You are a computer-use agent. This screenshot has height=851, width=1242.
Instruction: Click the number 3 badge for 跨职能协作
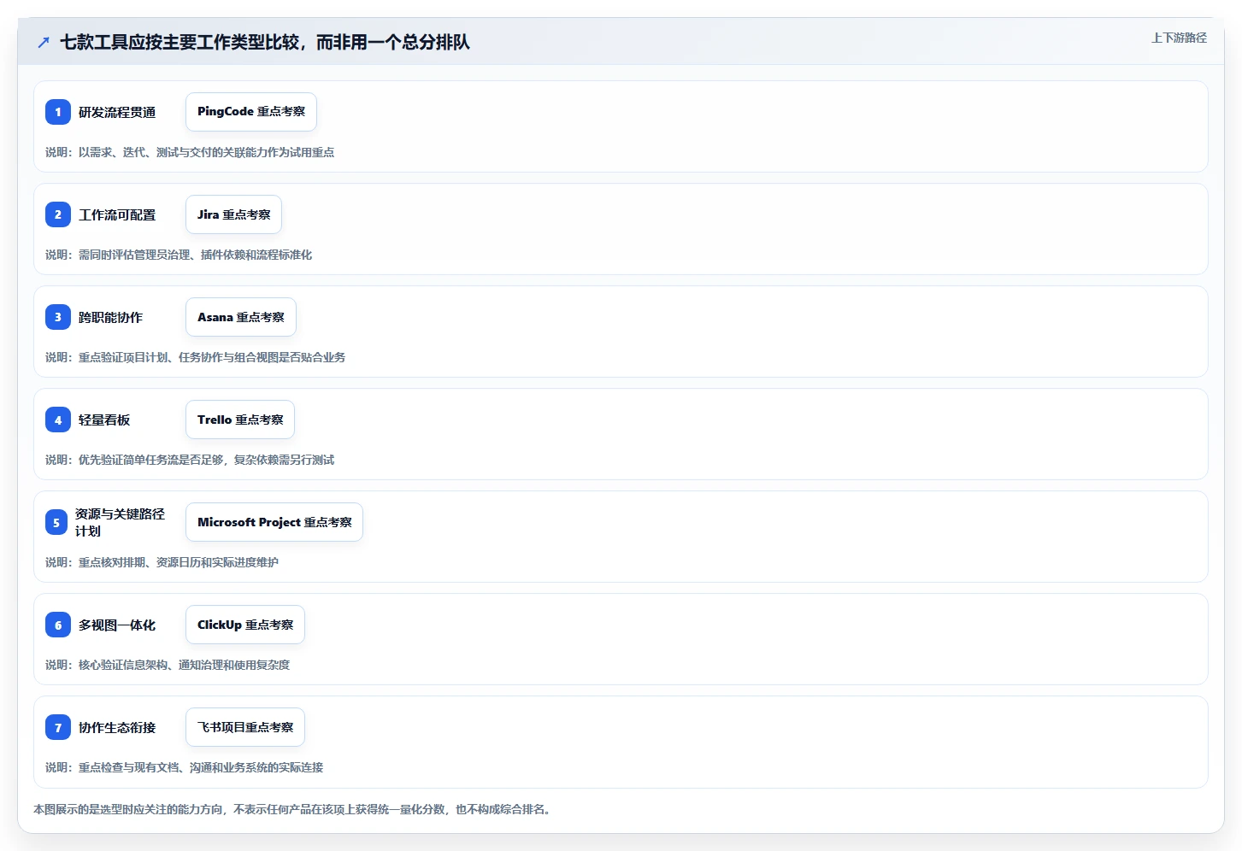coord(58,317)
